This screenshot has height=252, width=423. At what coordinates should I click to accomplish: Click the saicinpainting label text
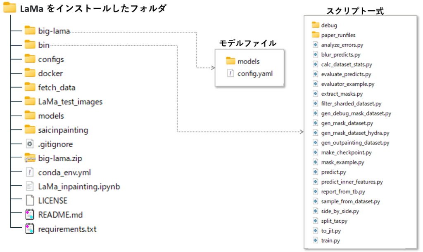point(63,130)
